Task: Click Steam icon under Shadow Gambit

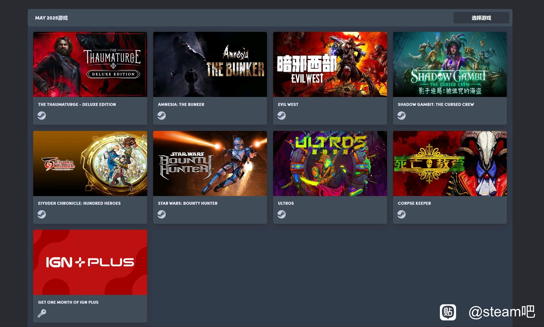Action: tap(401, 115)
